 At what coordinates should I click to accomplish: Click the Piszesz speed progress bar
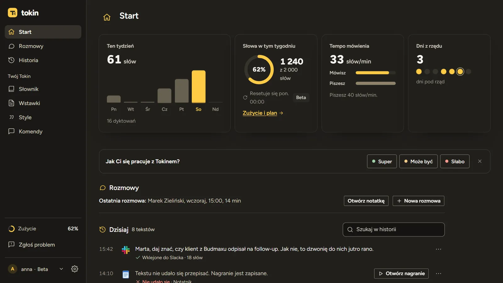pyautogui.click(x=376, y=83)
